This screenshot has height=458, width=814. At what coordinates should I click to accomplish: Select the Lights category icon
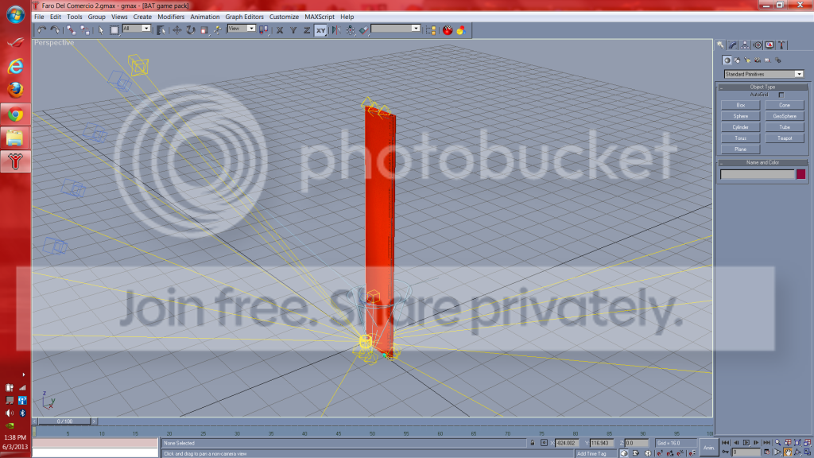747,60
